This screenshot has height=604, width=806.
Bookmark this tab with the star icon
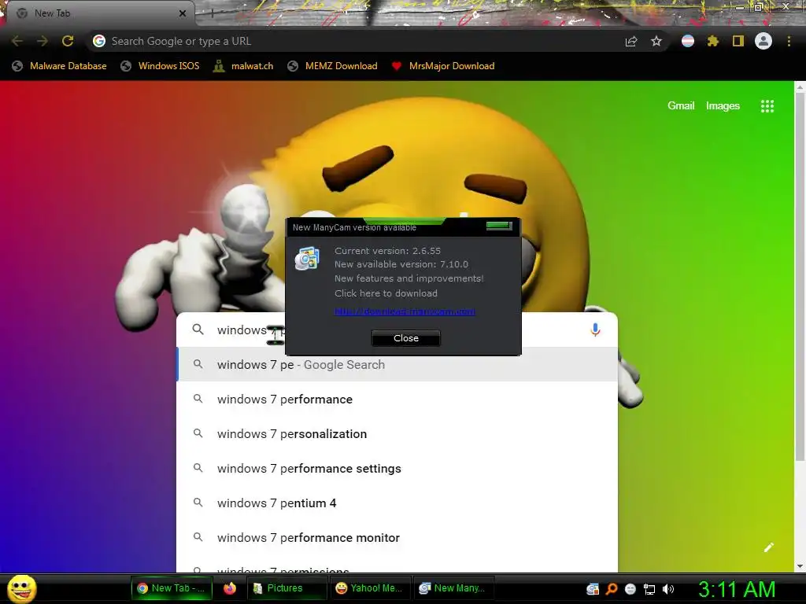pyautogui.click(x=656, y=41)
